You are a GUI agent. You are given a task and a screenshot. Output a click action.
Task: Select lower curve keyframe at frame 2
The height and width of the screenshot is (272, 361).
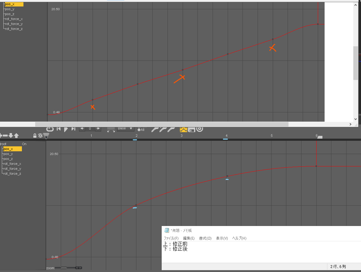click(x=136, y=205)
